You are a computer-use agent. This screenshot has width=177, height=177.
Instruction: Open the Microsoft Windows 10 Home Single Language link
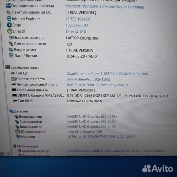tap(105, 7)
